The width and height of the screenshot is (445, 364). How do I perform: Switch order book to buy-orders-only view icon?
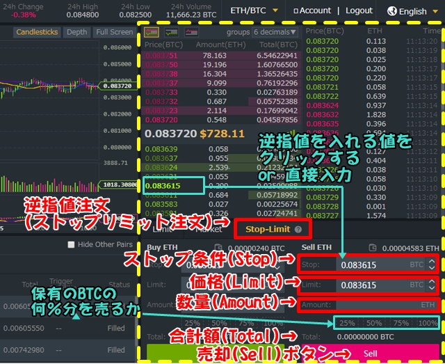pos(172,33)
